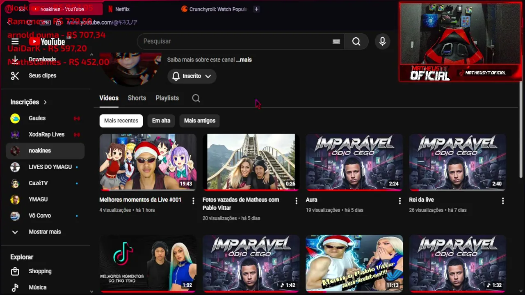Image resolution: width=525 pixels, height=295 pixels.
Task: Open Shopping in the Explorar section
Action: tap(45, 271)
